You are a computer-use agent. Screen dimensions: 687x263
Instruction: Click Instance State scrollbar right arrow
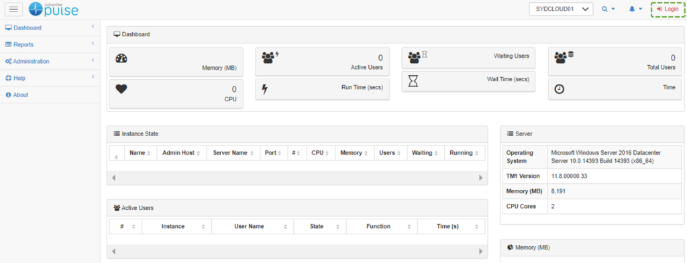(480, 178)
